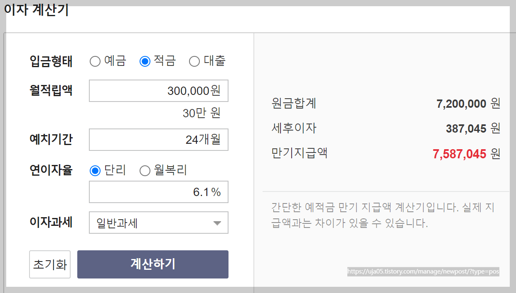Open the 이자과세 tax type dropdown

158,223
